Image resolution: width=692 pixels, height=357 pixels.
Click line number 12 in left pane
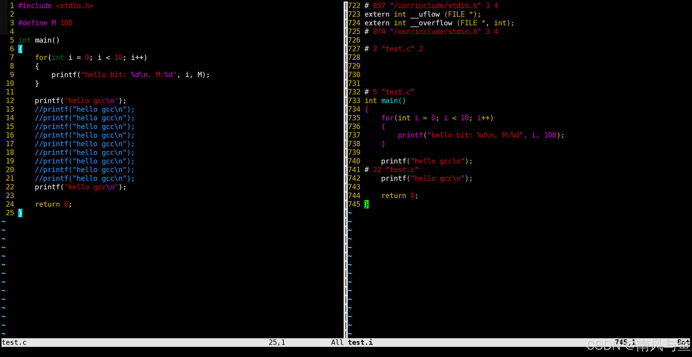10,101
